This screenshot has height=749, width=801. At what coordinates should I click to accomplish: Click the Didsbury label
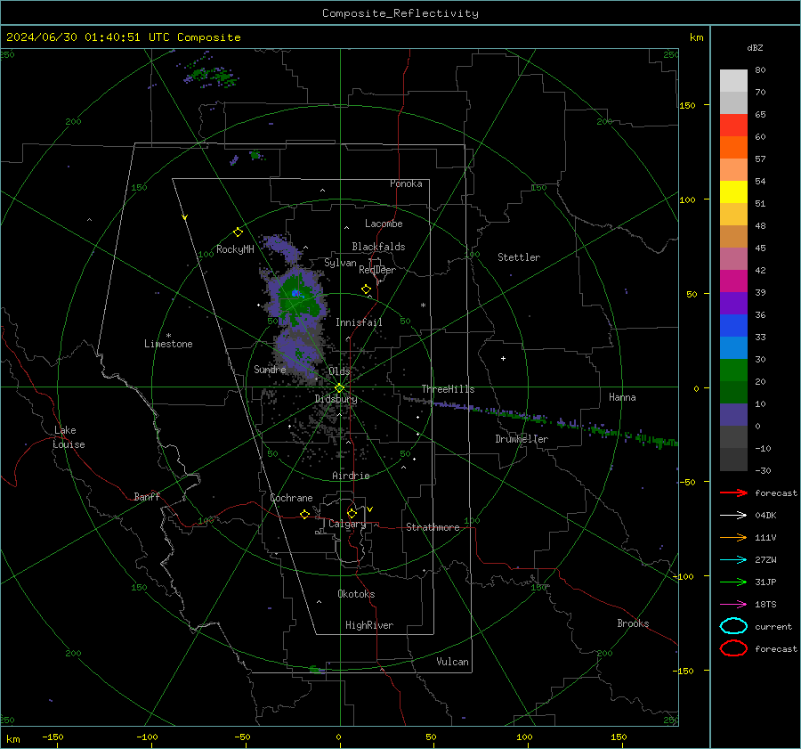coord(336,399)
